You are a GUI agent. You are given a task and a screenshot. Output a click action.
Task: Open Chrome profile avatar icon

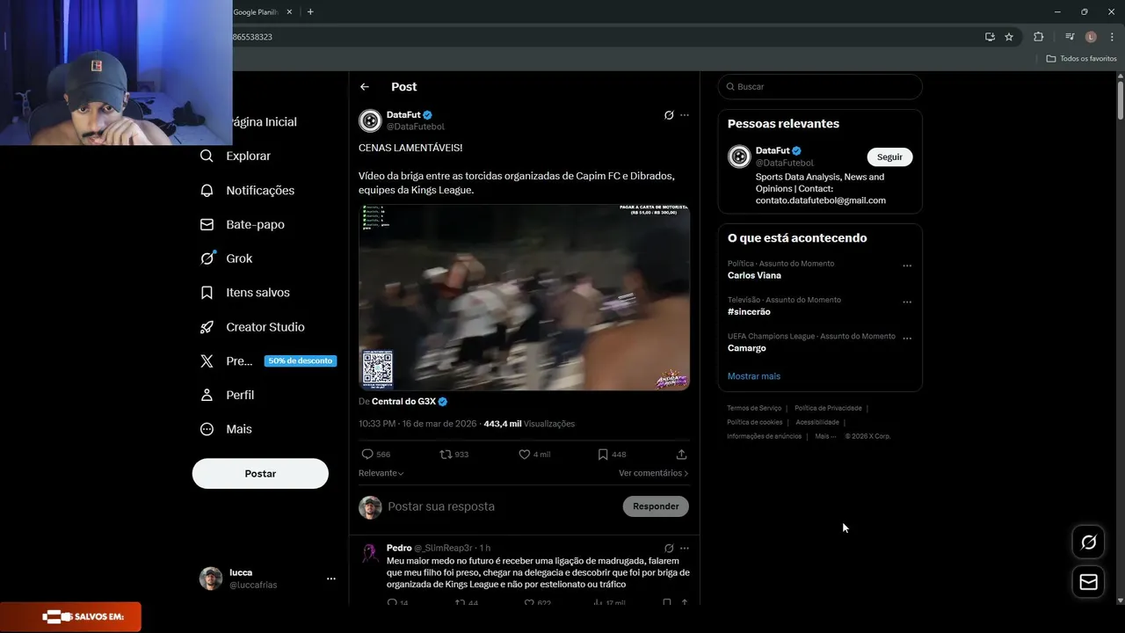1091,37
